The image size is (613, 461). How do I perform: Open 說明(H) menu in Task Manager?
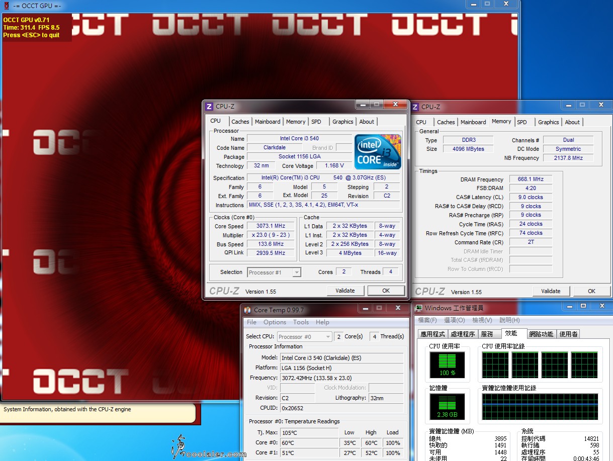pyautogui.click(x=509, y=320)
